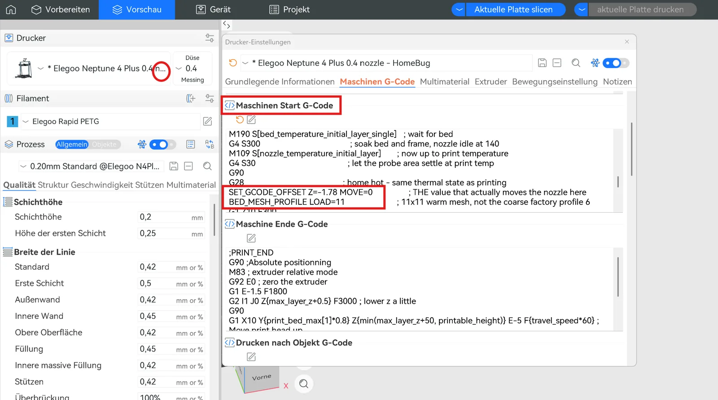
Task: Expand the slice options dropdown arrow
Action: [x=459, y=9]
